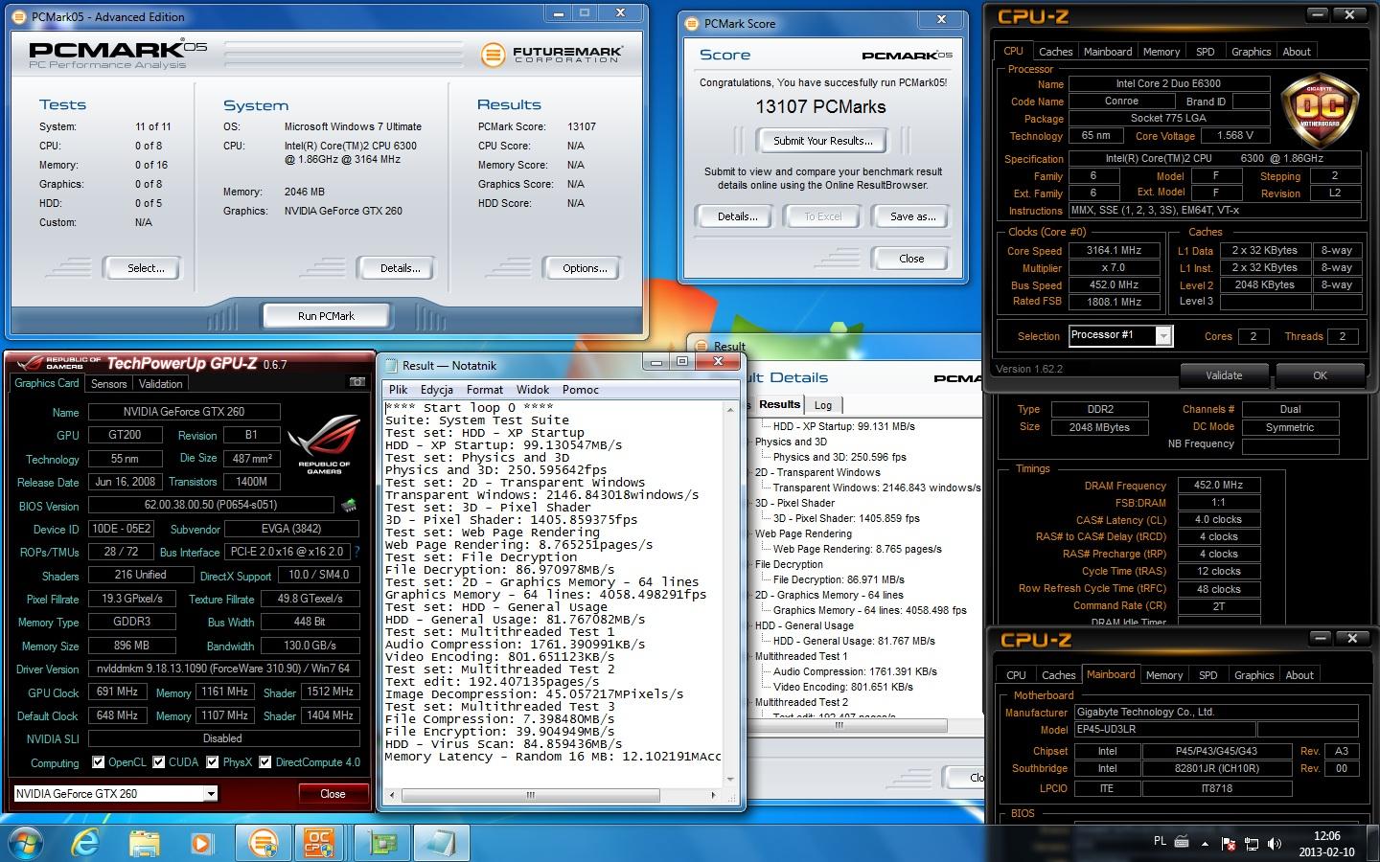The height and width of the screenshot is (862, 1380).
Task: Switch to CPU-Z OC taskbar icon
Action: (x=320, y=843)
